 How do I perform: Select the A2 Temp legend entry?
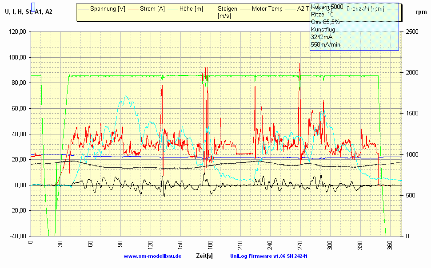303,9
